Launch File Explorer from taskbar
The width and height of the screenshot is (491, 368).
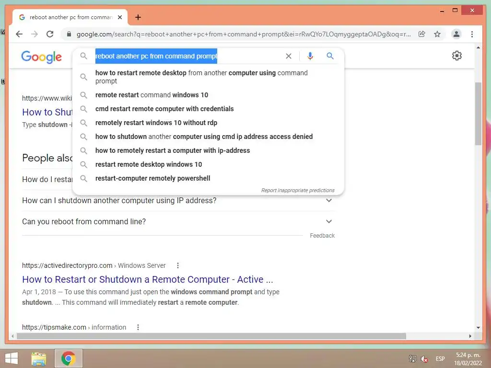click(39, 358)
